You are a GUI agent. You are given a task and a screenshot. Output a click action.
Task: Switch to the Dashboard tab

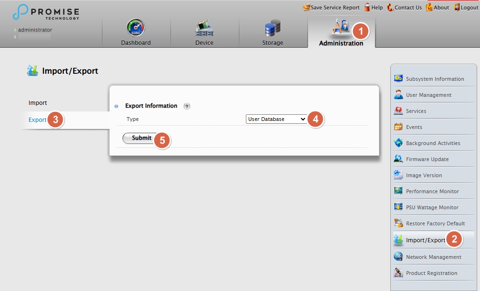pyautogui.click(x=136, y=33)
